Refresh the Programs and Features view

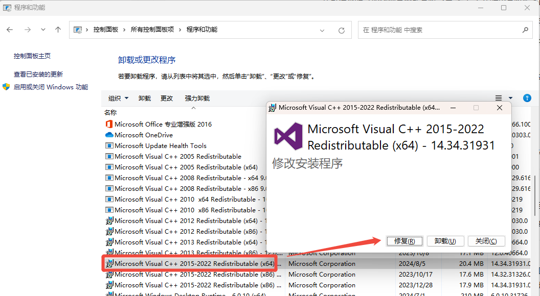pyautogui.click(x=341, y=30)
